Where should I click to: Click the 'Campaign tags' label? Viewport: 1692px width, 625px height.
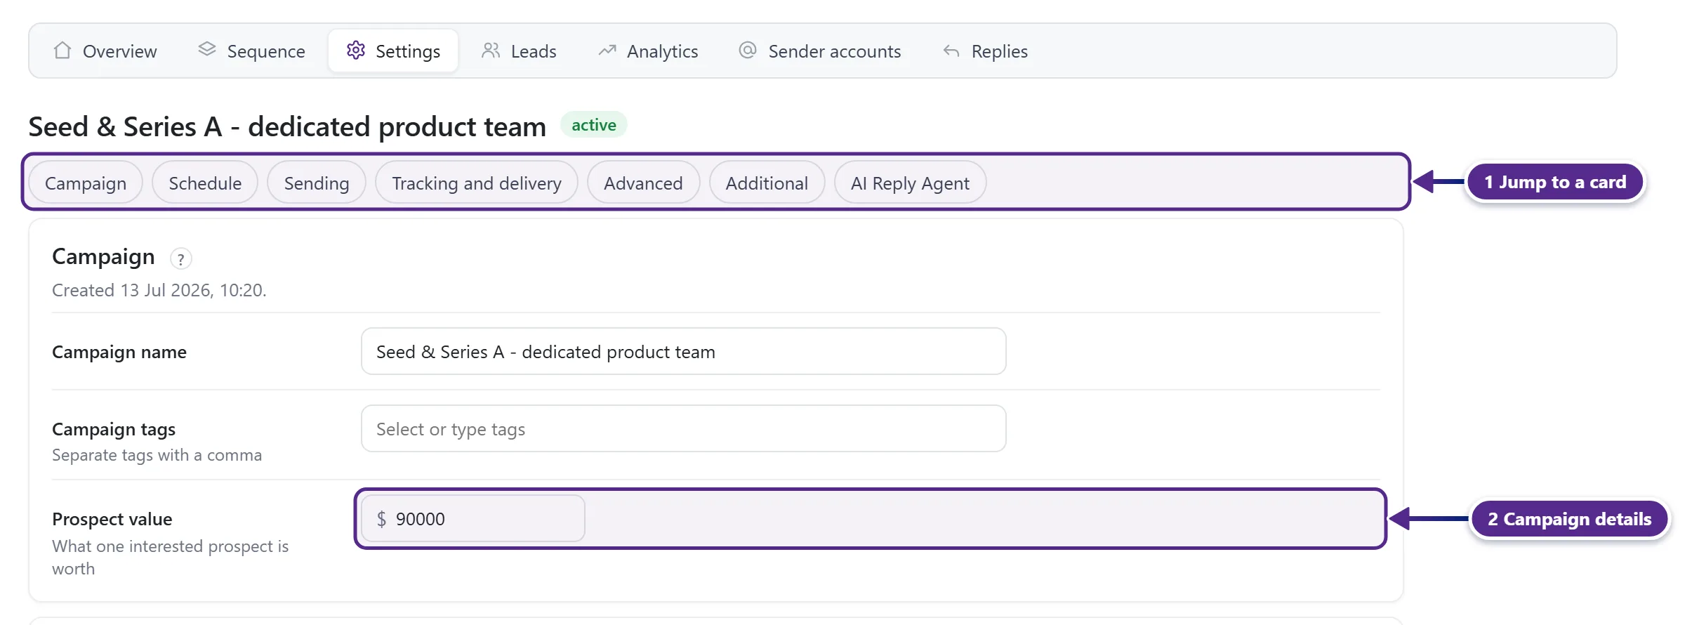click(x=114, y=429)
